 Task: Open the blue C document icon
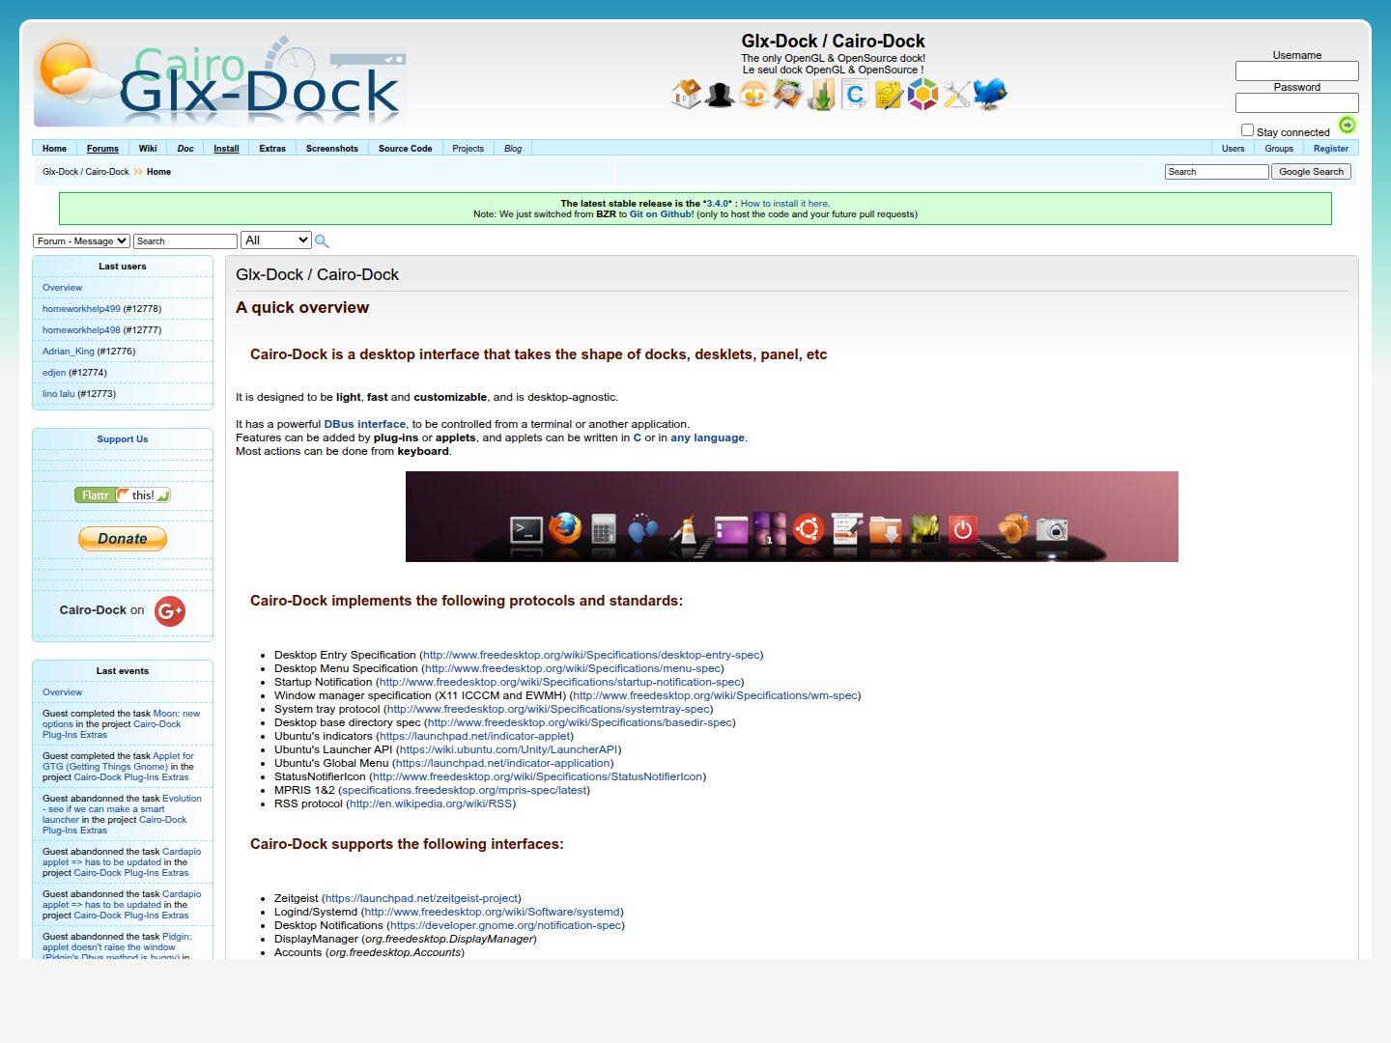855,95
